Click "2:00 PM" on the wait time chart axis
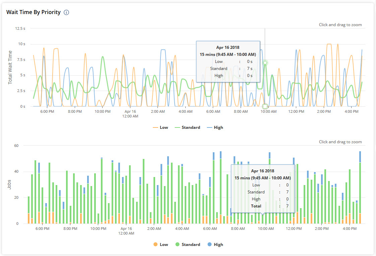The image size is (376, 256). click(x=324, y=111)
